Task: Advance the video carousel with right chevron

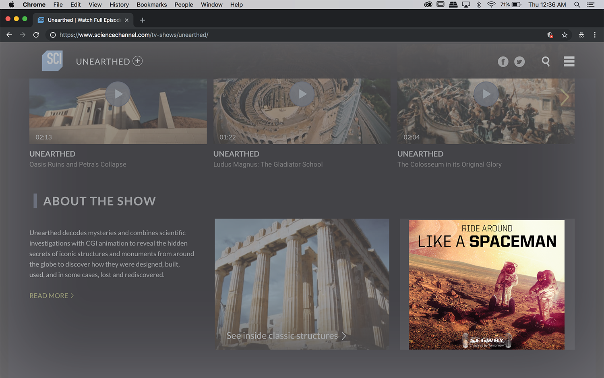Action: coord(565,97)
